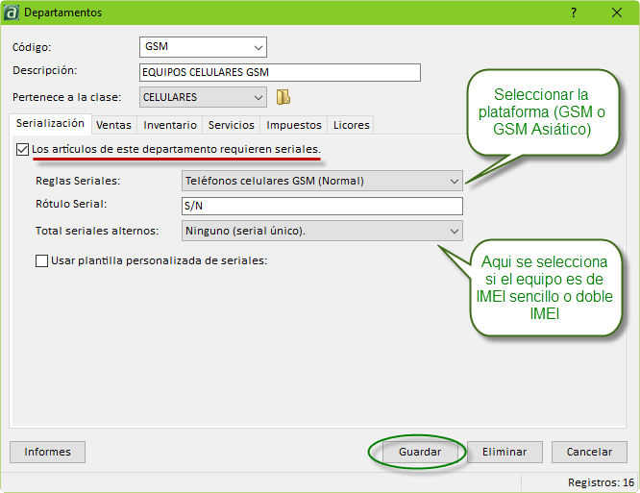640x493 pixels.
Task: Click the app logo in title bar
Action: point(12,12)
